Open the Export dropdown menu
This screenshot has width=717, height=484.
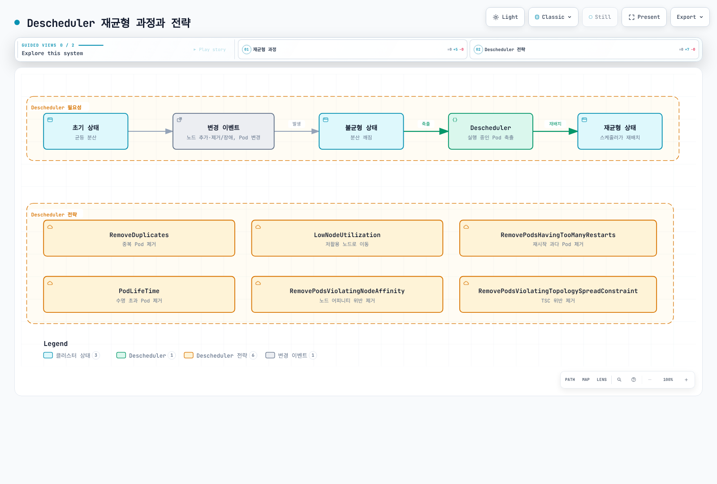click(690, 17)
